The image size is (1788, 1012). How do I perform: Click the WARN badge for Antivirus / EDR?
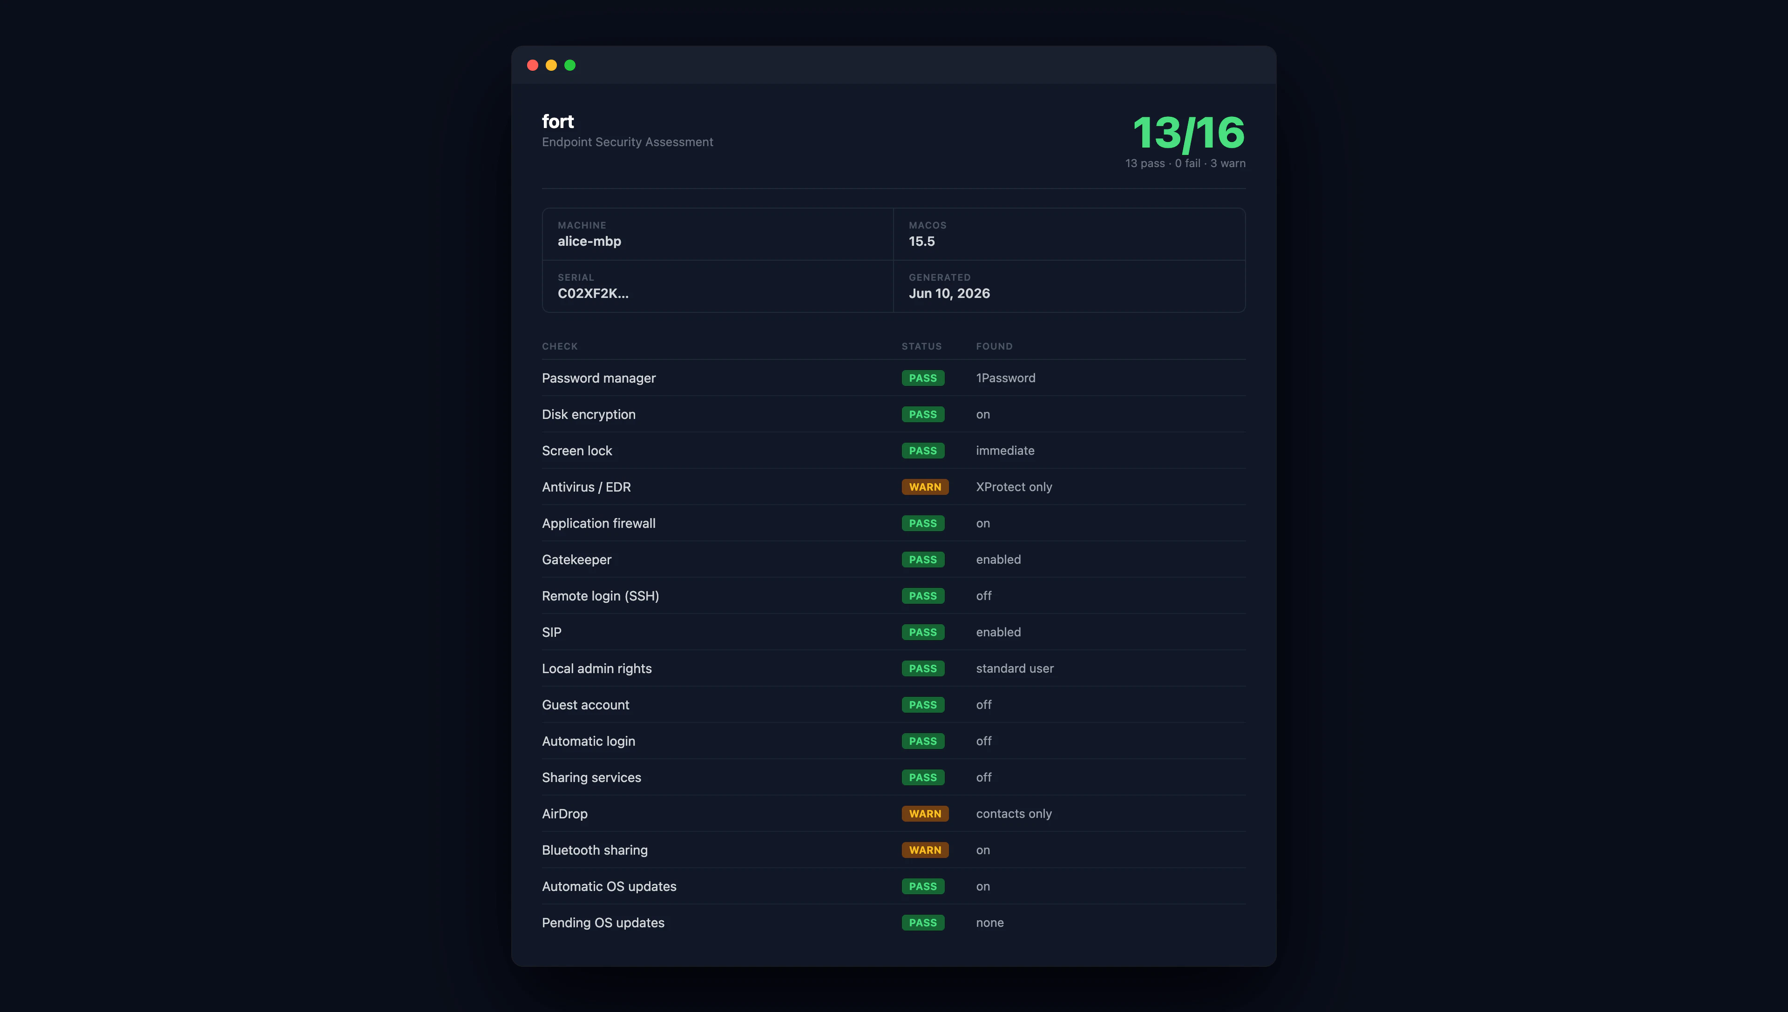pos(925,487)
